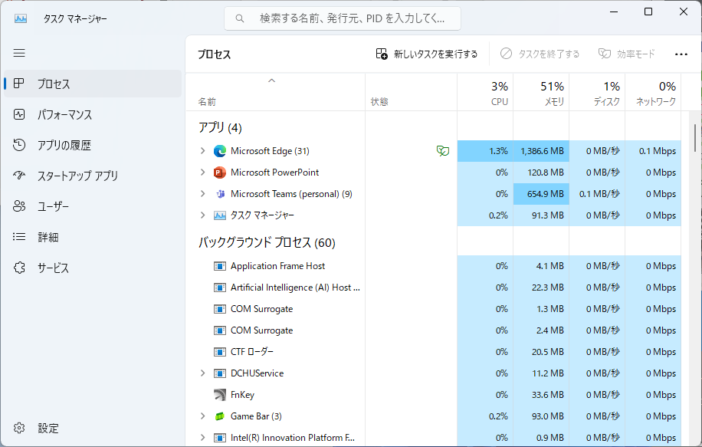Expand the Microsoft Edge process group
Viewport: 702px width, 447px height.
[x=203, y=151]
